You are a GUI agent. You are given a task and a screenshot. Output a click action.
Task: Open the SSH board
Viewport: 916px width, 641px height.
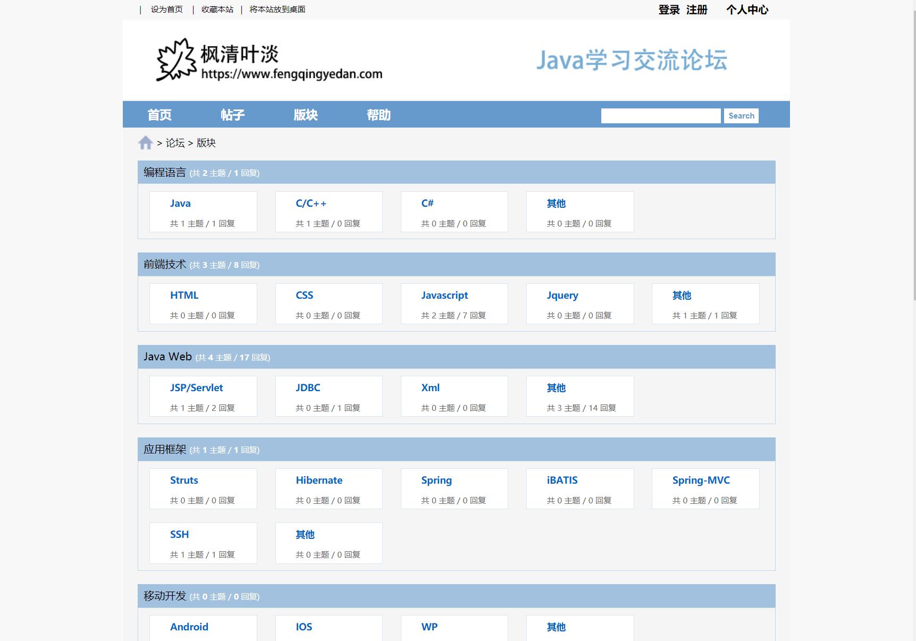[x=180, y=535]
